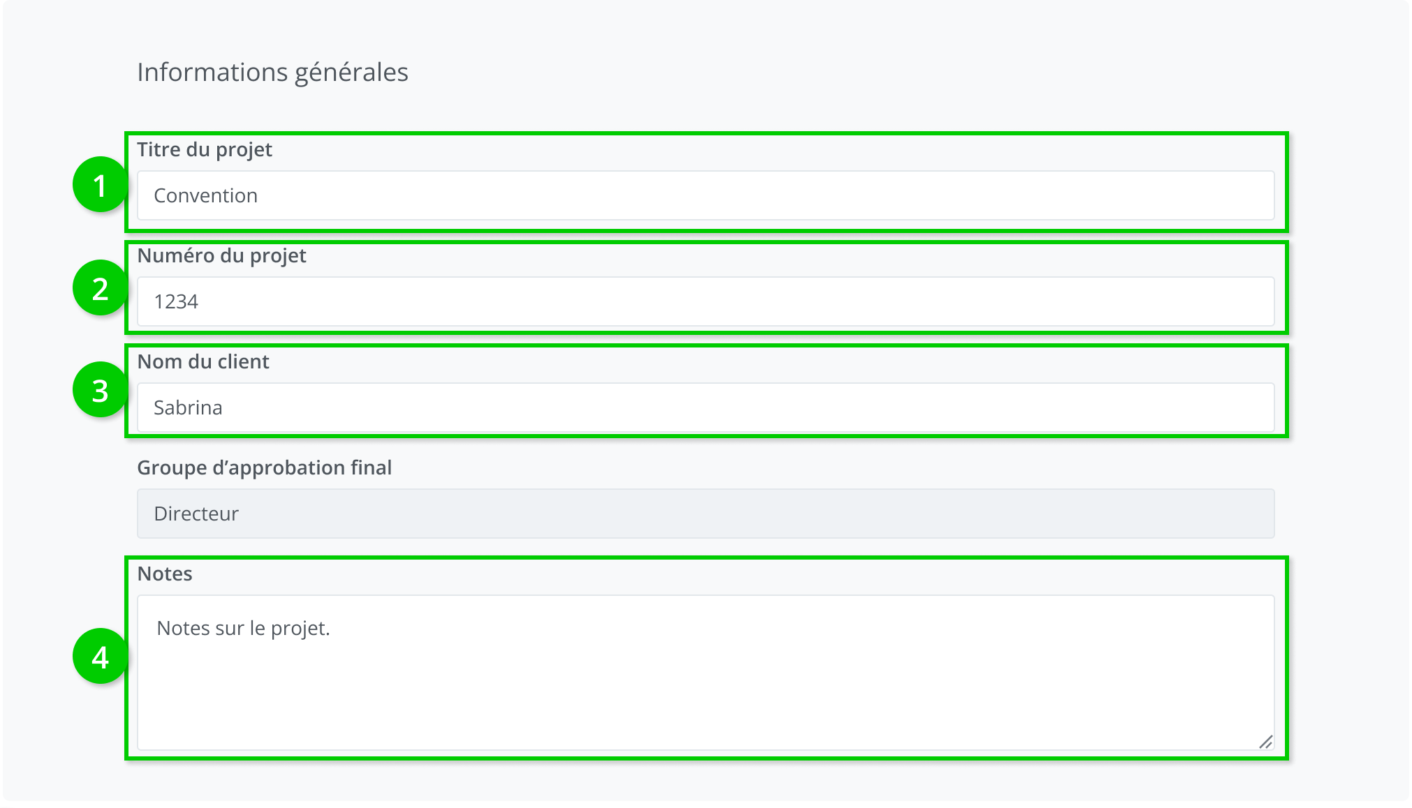The image size is (1412, 808).
Task: Place cursor on the "Convention" text
Action: [205, 196]
